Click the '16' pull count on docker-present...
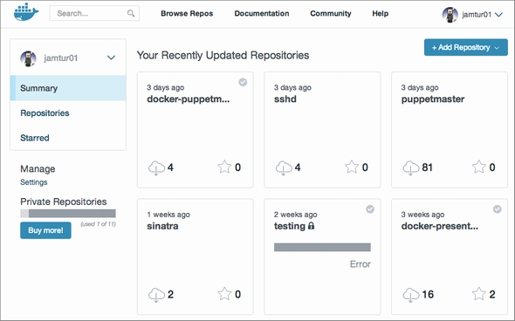The height and width of the screenshot is (321, 515). coord(428,295)
